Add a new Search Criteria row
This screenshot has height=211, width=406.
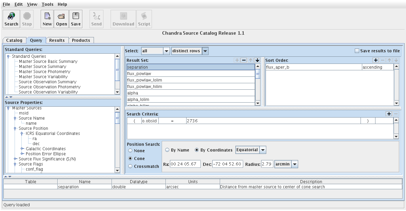[389, 114]
